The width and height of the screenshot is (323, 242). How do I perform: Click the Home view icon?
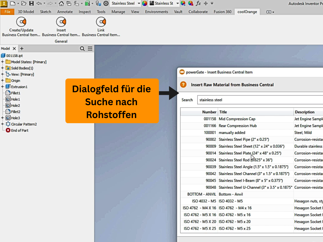[x=61, y=3]
